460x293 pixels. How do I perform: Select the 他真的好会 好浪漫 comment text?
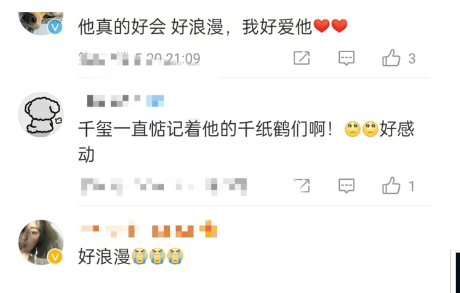[213, 27]
